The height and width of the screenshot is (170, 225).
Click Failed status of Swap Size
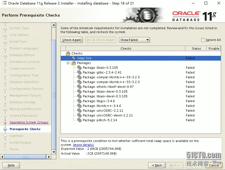point(190,58)
